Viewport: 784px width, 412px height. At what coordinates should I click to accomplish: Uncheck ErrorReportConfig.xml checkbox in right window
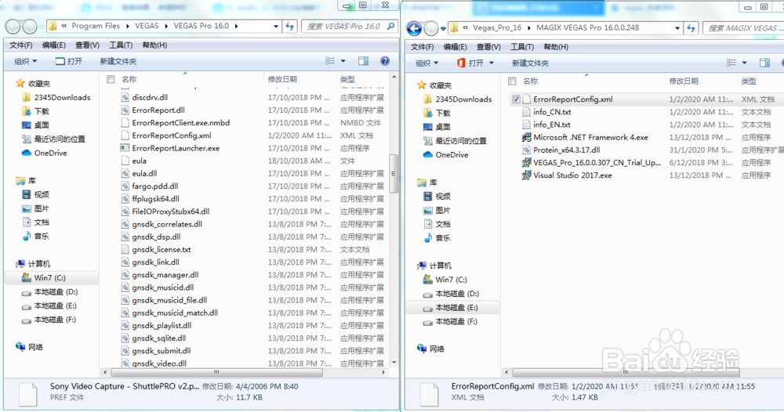click(x=516, y=99)
